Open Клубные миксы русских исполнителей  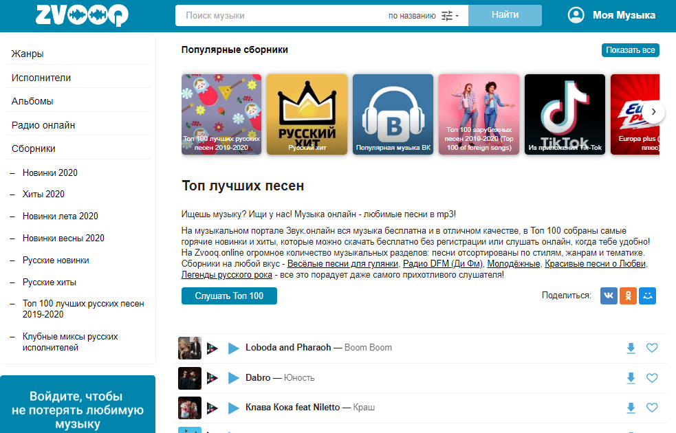click(x=70, y=342)
